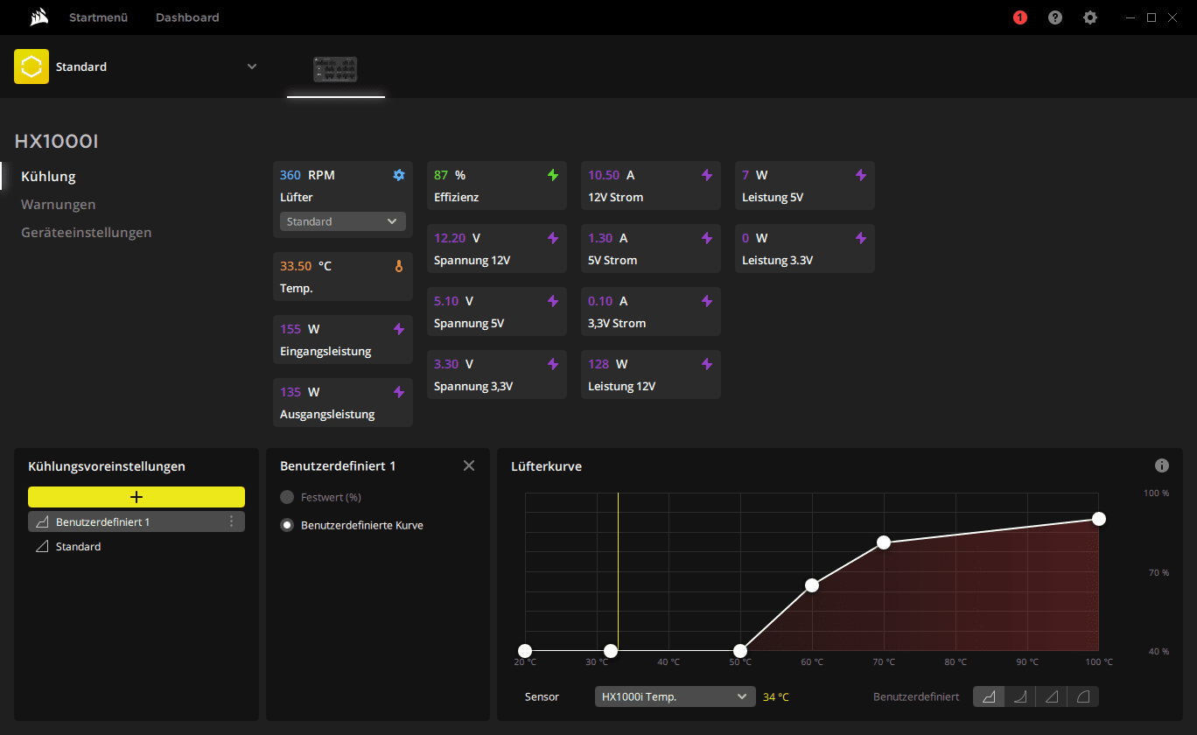The width and height of the screenshot is (1197, 735).
Task: Add a new cooling preset with plus button
Action: pyautogui.click(x=136, y=497)
